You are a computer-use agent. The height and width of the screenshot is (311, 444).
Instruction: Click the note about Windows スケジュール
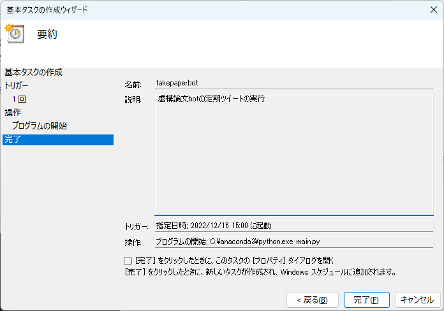point(260,272)
